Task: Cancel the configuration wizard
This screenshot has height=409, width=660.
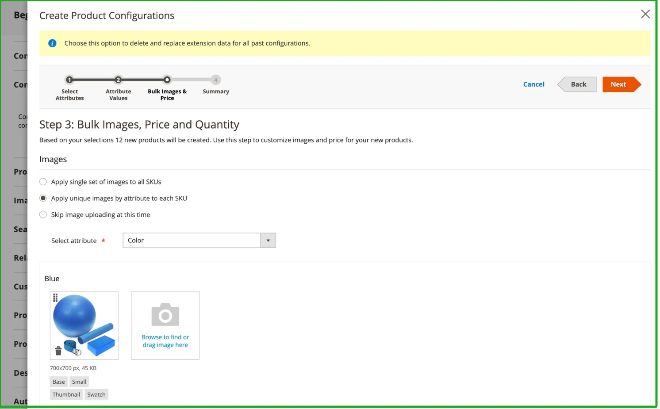Action: 533,84
